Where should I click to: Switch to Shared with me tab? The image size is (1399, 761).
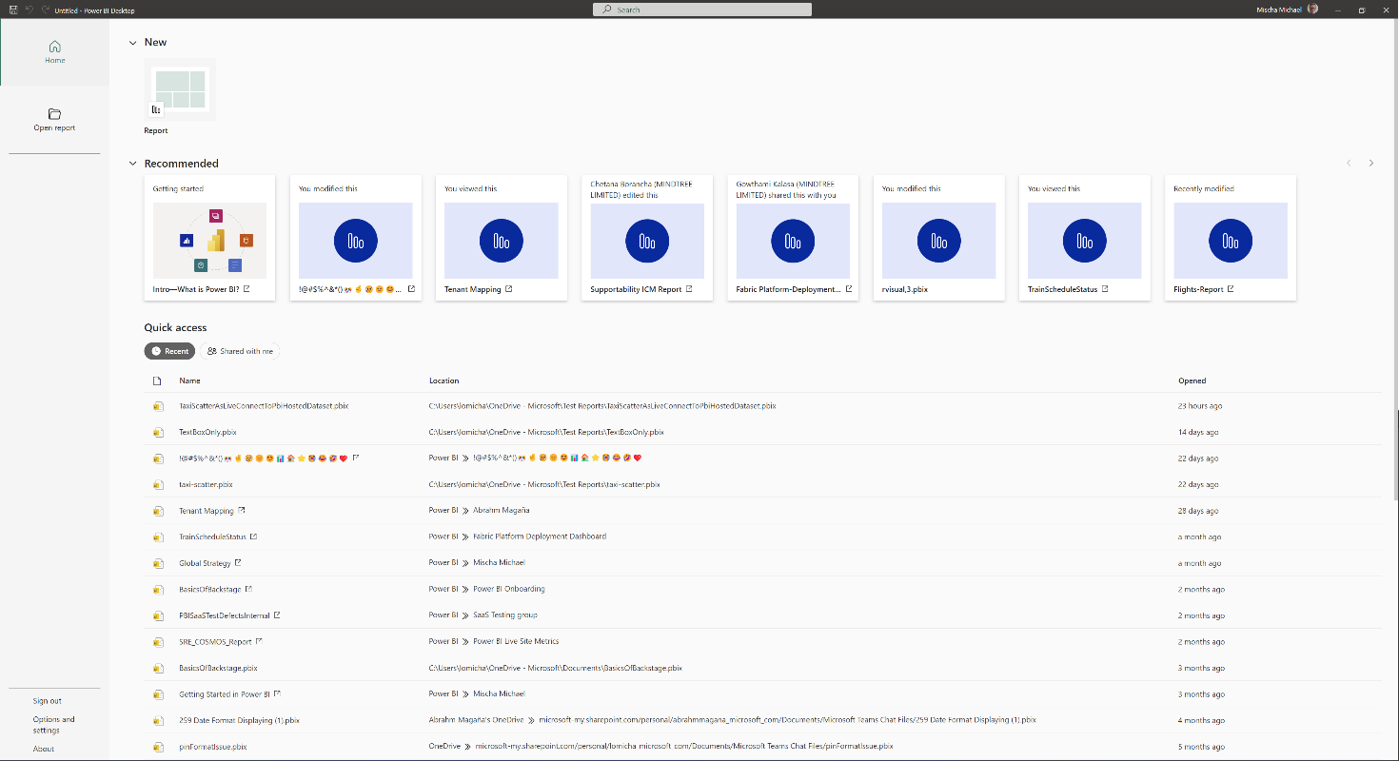click(240, 351)
